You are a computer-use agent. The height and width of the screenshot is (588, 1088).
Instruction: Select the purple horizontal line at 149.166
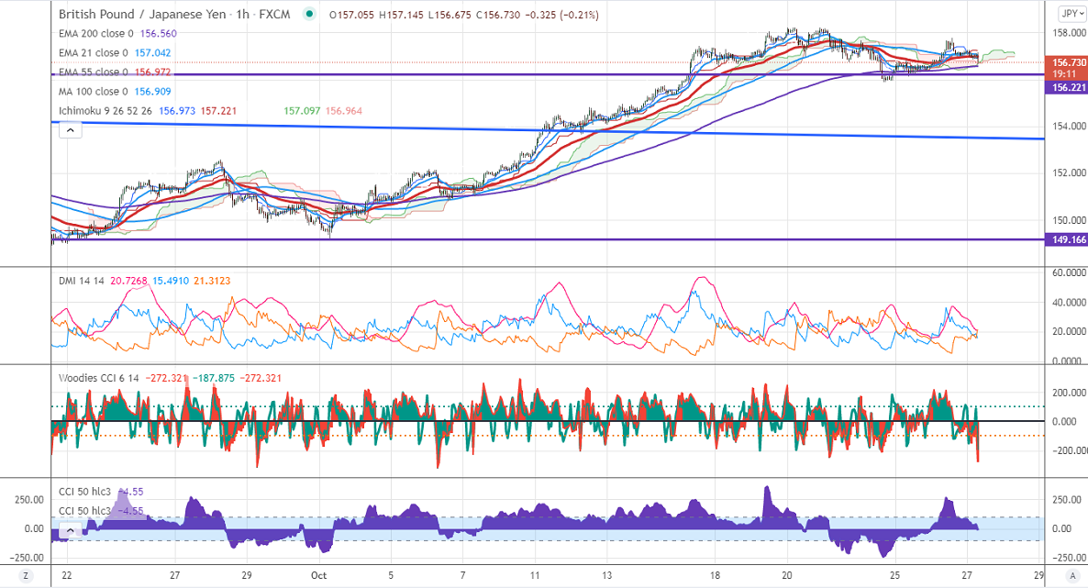tap(549, 239)
